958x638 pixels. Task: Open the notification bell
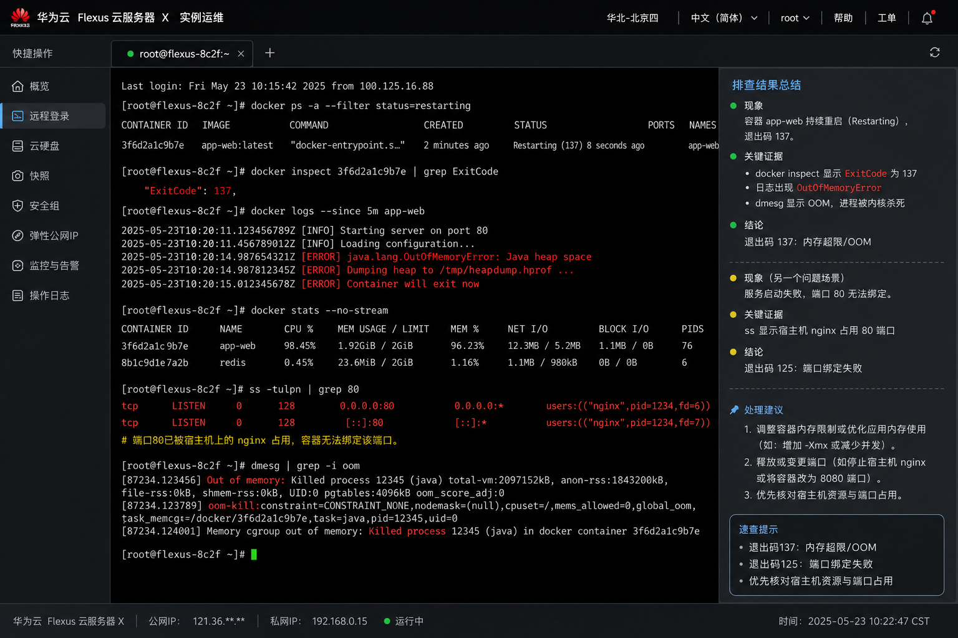[927, 18]
